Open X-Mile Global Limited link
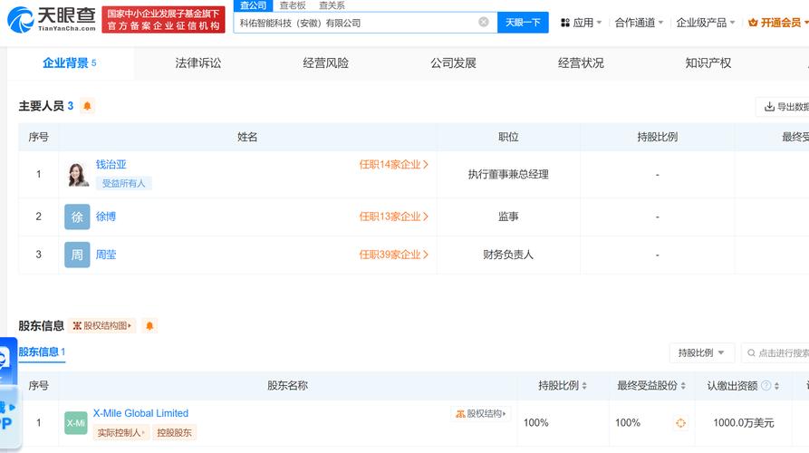The width and height of the screenshot is (809, 453). (140, 413)
